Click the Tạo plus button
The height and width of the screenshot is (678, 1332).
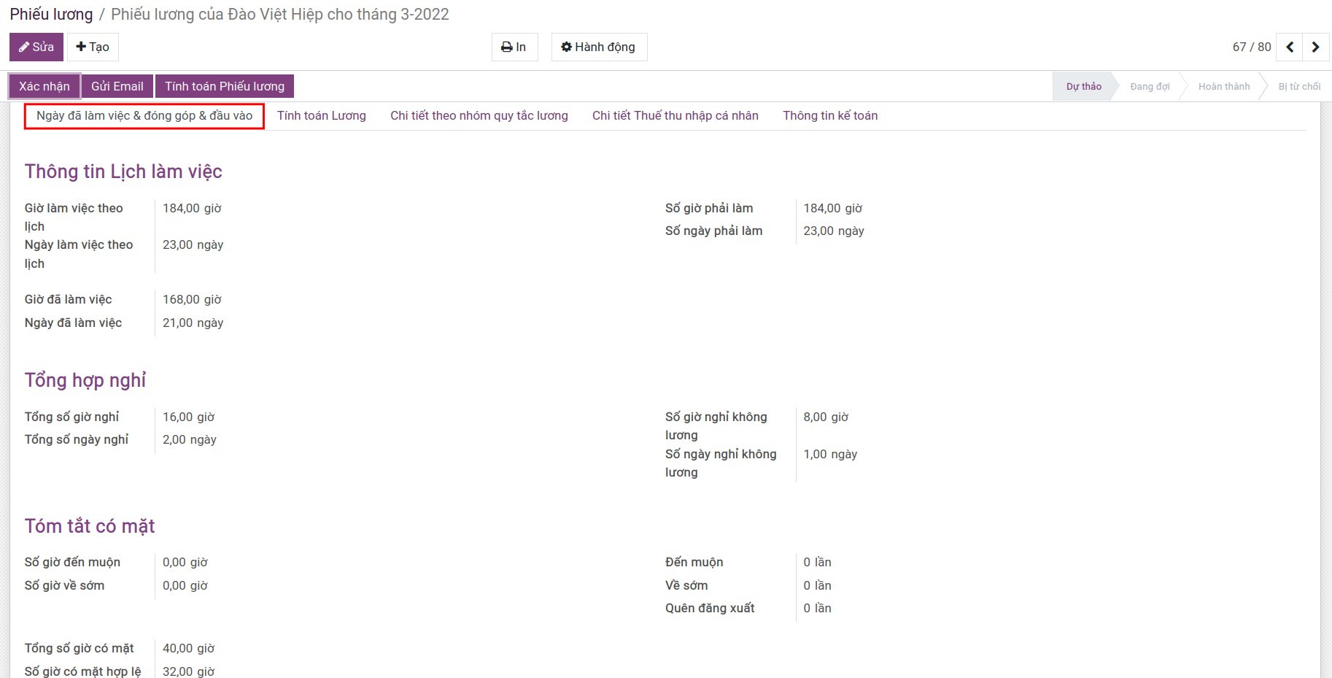[x=93, y=47]
